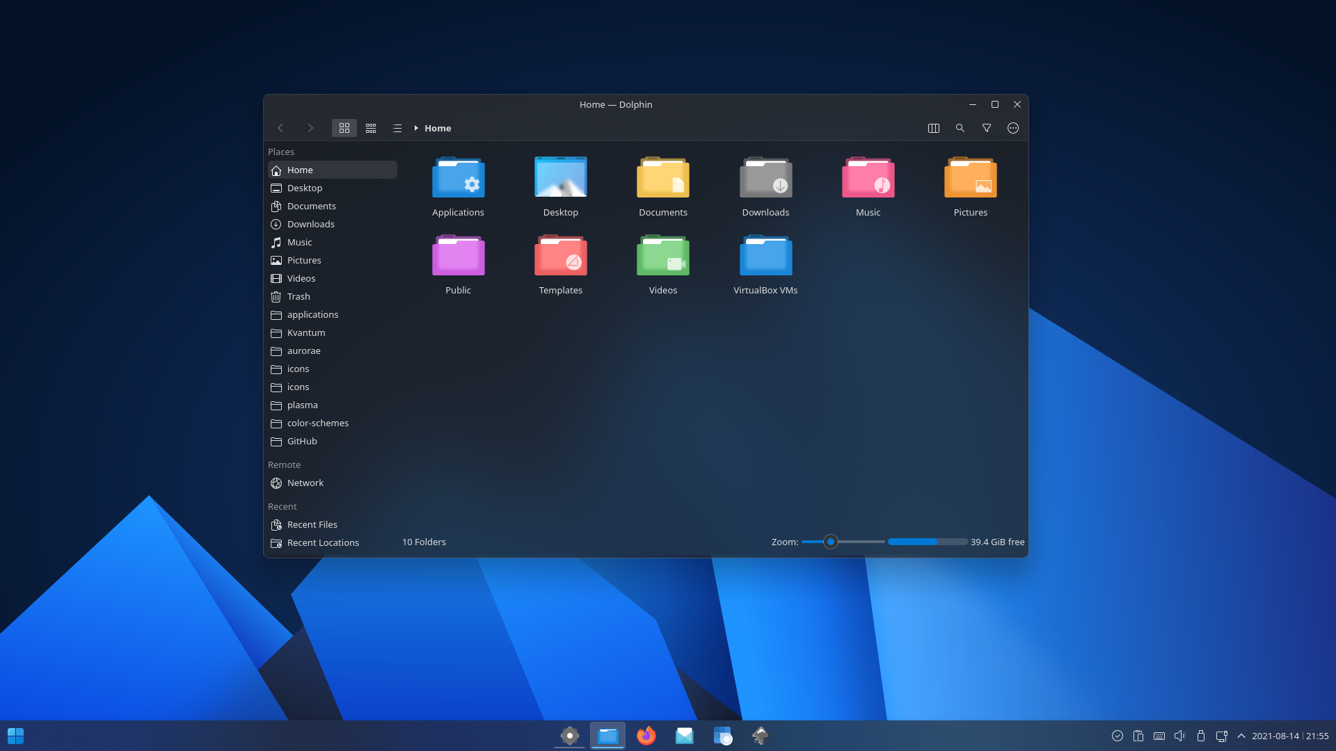Select the Templates folder icon
Screen dimensions: 1336x751
click(x=561, y=255)
